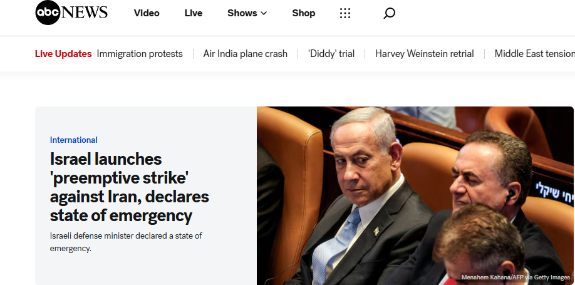The image size is (575, 285).
Task: Open Harvey Weinstein retrial topic
Action: (x=424, y=54)
